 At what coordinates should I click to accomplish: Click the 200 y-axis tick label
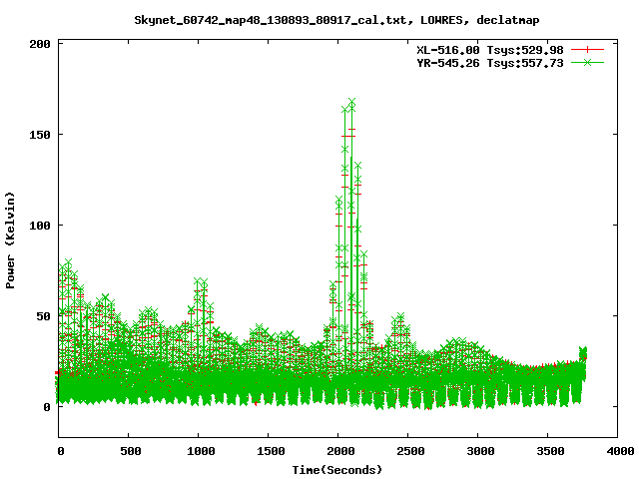pyautogui.click(x=40, y=44)
